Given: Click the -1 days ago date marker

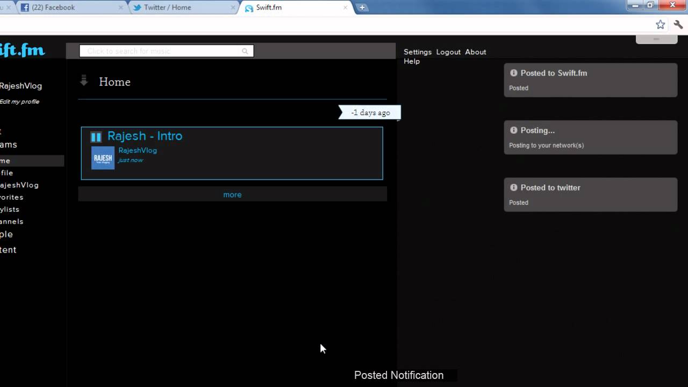Looking at the screenshot, I should [x=370, y=112].
